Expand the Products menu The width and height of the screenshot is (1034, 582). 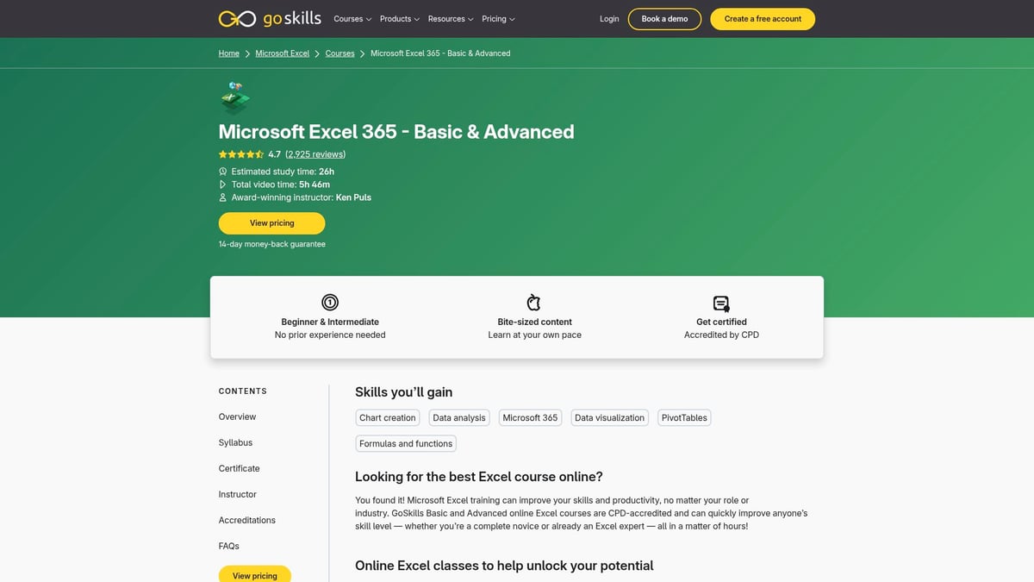point(398,18)
